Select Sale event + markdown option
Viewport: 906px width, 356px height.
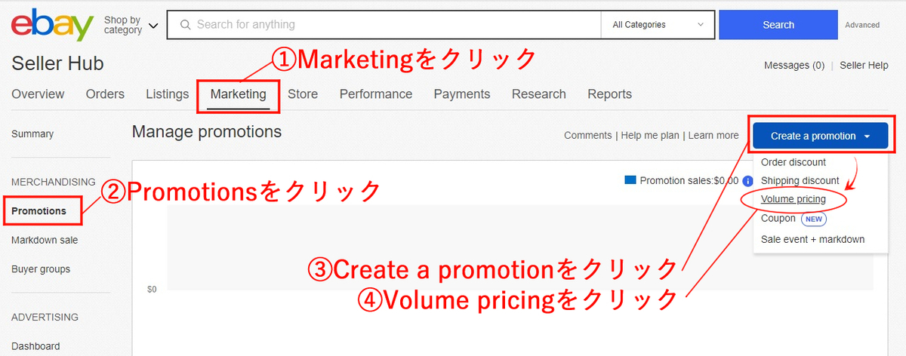(x=813, y=239)
